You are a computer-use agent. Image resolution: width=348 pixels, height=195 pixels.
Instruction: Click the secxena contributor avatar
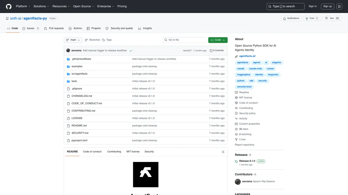[x=238, y=181]
